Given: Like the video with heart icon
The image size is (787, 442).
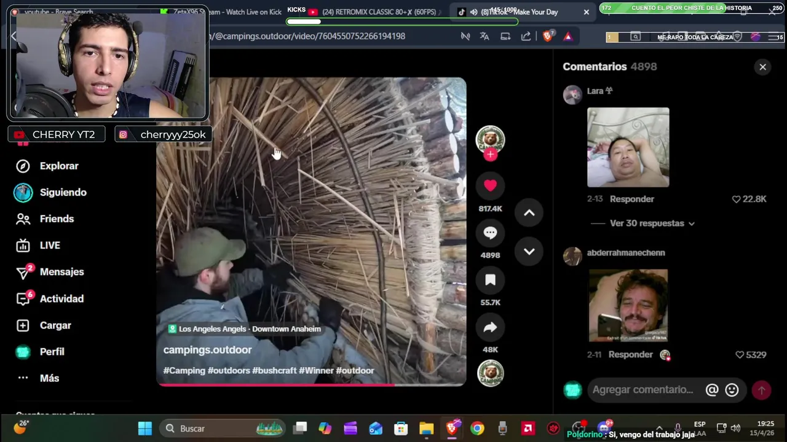Looking at the screenshot, I should [x=490, y=185].
